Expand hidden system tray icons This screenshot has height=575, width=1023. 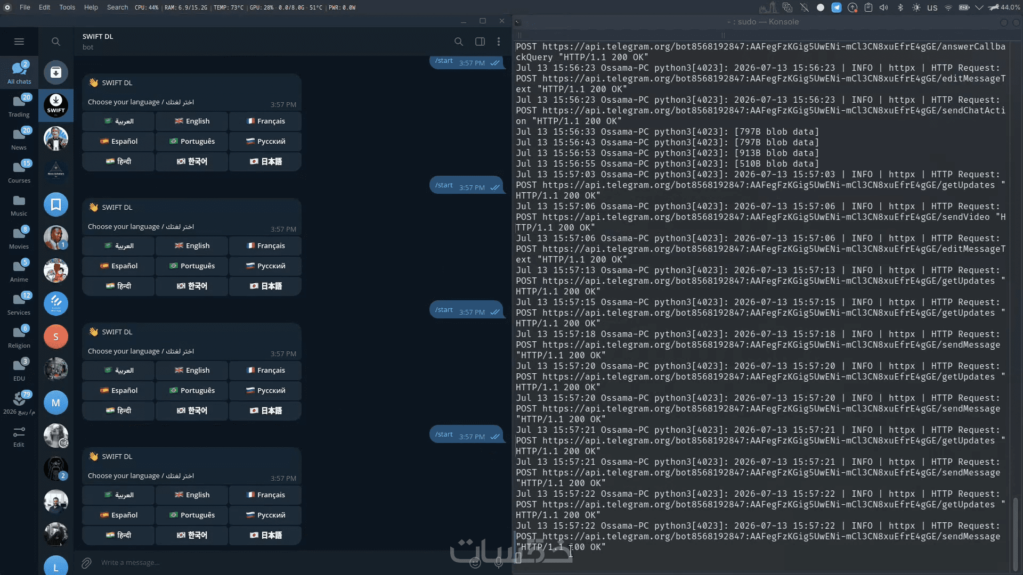(x=979, y=7)
